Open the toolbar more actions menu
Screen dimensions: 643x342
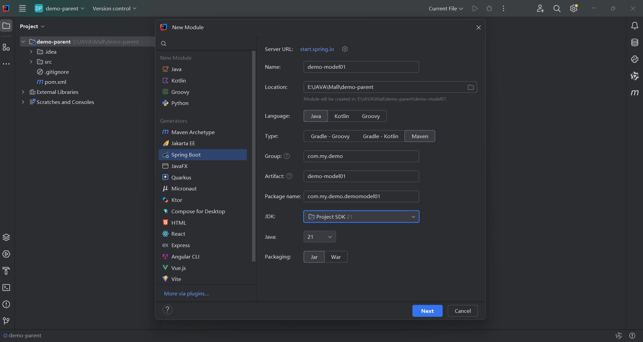[504, 8]
